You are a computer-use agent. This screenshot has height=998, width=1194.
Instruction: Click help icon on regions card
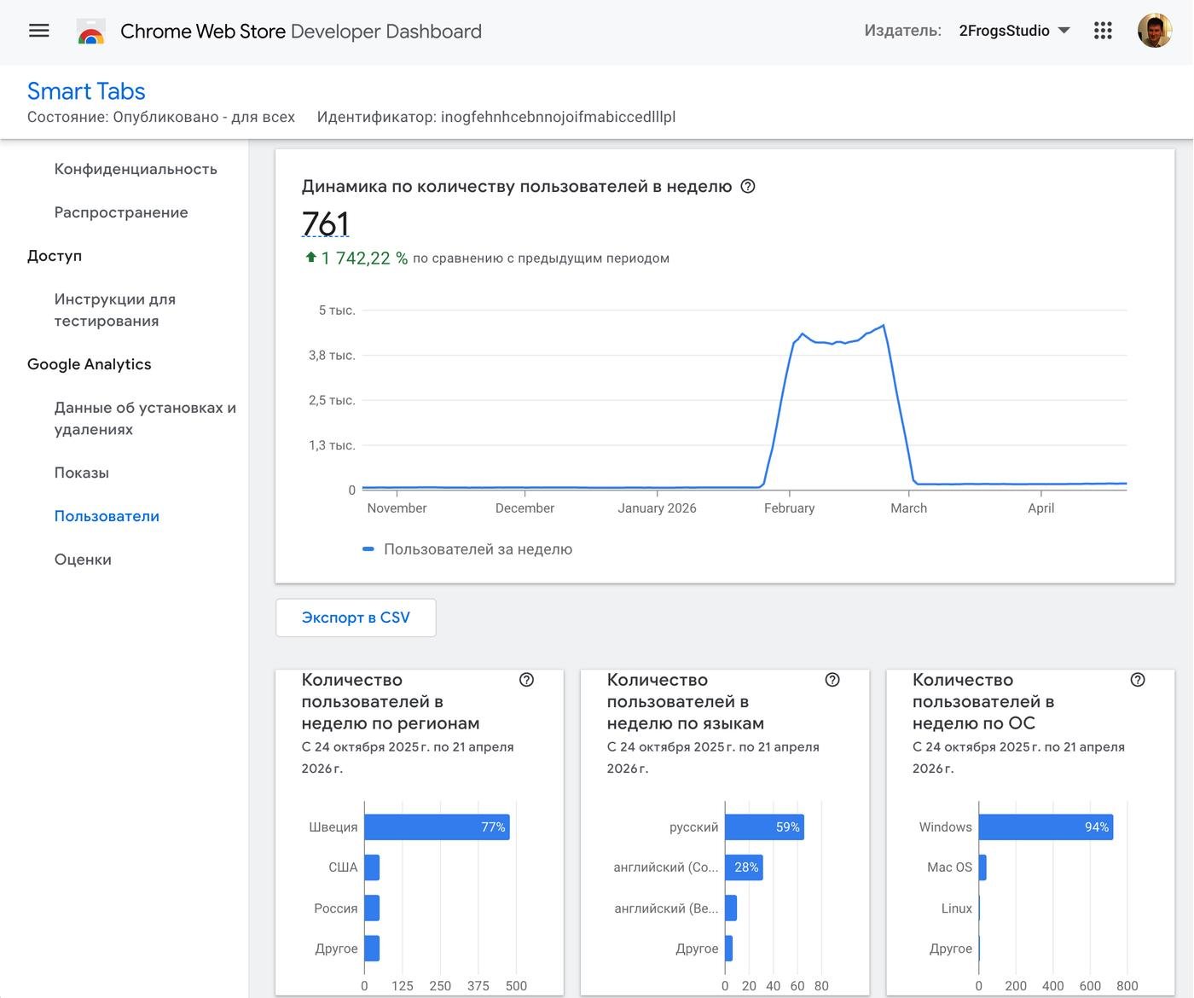coord(526,680)
